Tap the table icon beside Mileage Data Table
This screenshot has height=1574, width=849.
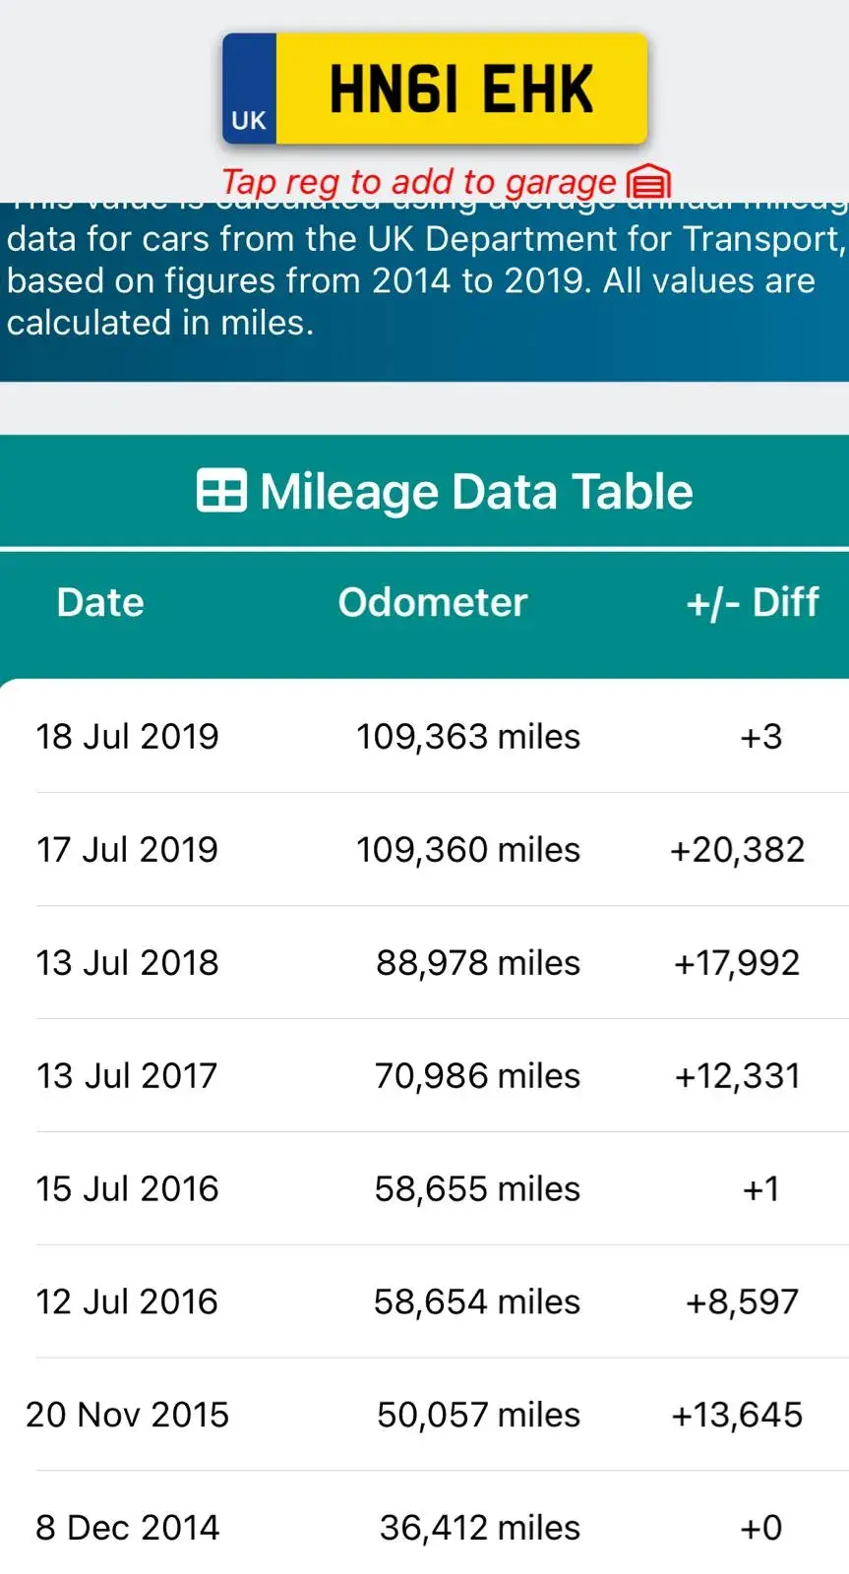pos(221,491)
